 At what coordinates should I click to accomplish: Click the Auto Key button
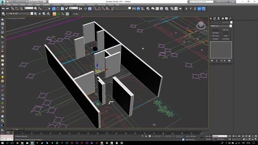pos(208,136)
